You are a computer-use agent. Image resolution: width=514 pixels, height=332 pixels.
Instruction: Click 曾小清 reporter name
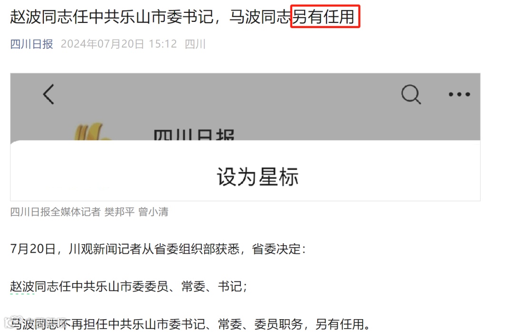point(153,212)
